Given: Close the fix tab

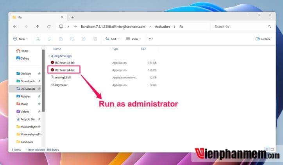Looking at the screenshot, I should [62, 17].
